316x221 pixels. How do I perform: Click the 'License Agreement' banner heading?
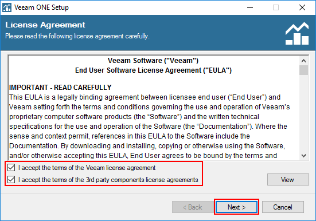pyautogui.click(x=45, y=25)
